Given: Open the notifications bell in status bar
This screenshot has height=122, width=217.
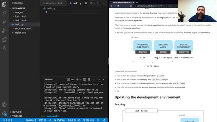Looking at the screenshot, I should [104, 120].
